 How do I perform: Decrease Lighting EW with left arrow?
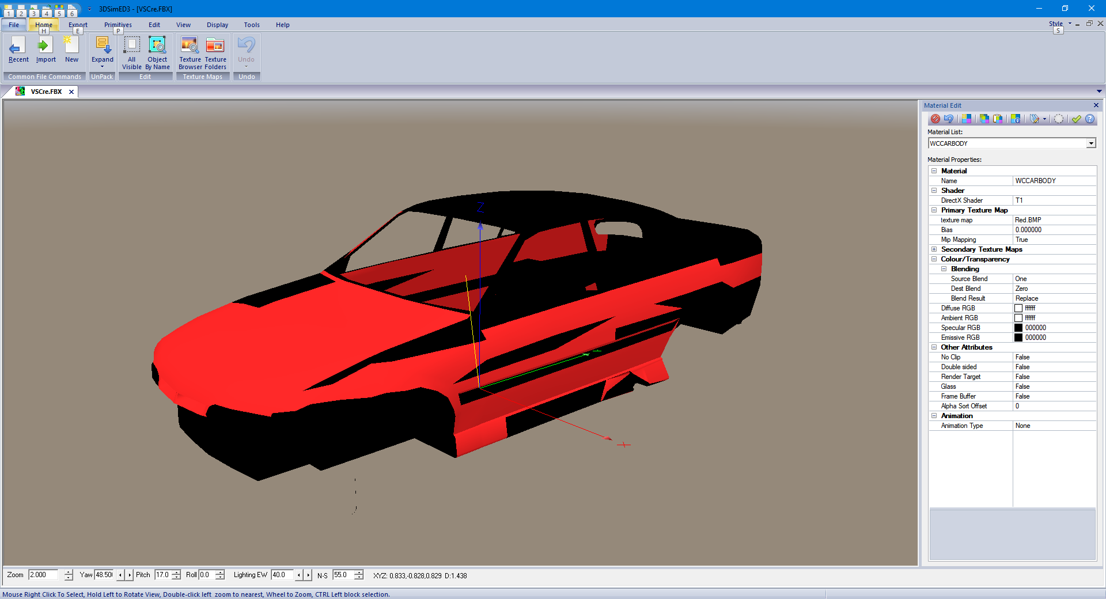298,575
